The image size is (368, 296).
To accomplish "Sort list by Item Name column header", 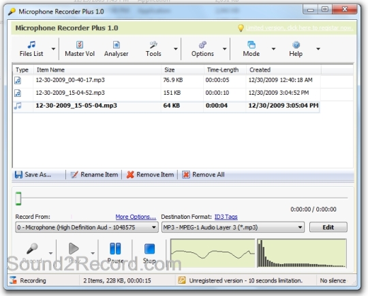I will pos(97,70).
